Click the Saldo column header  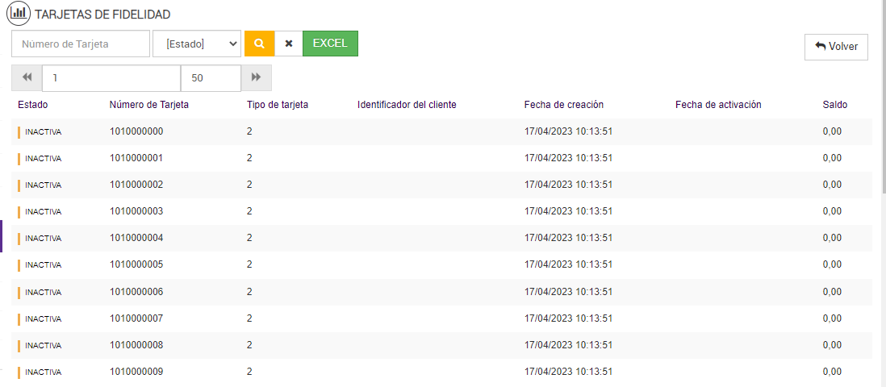[x=835, y=105]
